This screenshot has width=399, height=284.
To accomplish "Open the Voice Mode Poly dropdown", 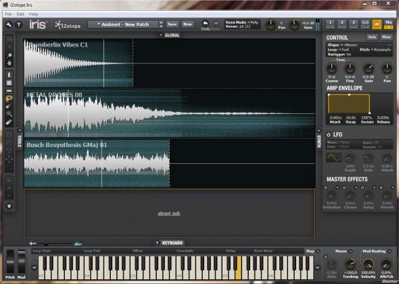I will [241, 22].
